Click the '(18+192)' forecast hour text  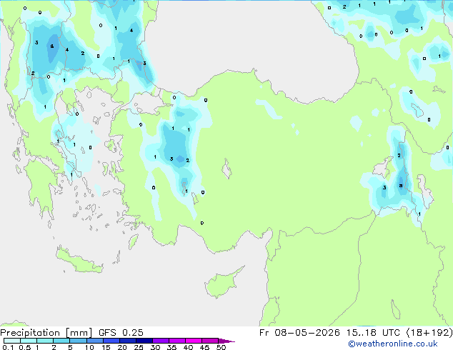[429, 333]
